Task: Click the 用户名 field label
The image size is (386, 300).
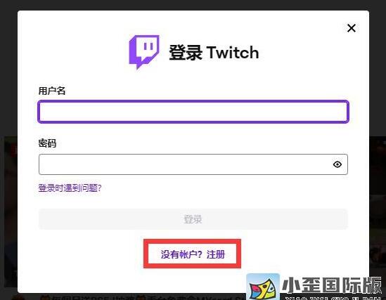Action: (52, 91)
